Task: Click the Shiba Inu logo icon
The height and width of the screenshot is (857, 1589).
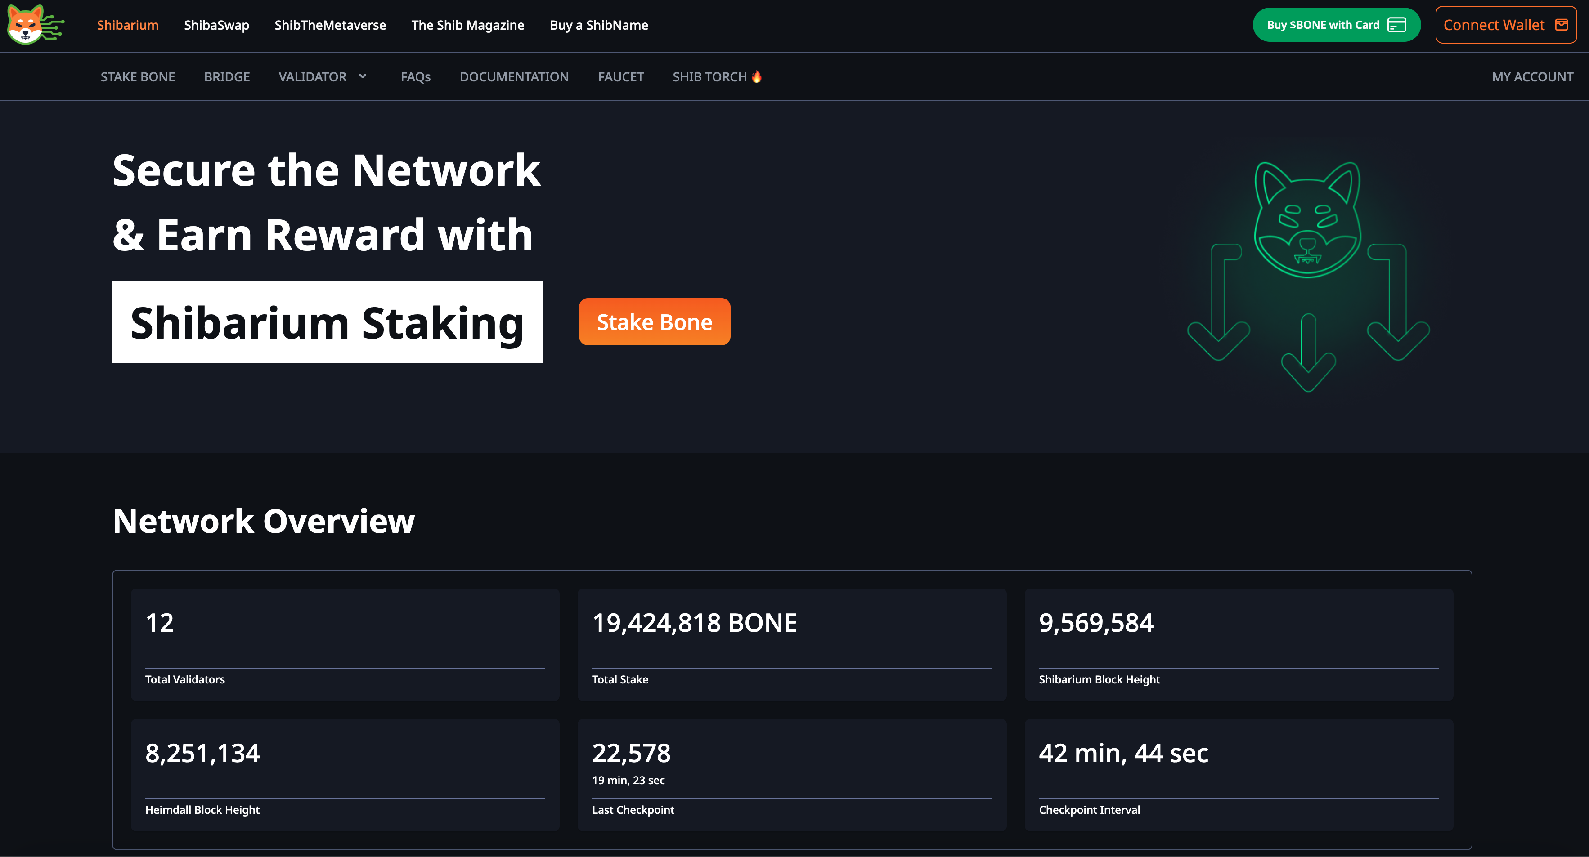Action: (x=35, y=25)
